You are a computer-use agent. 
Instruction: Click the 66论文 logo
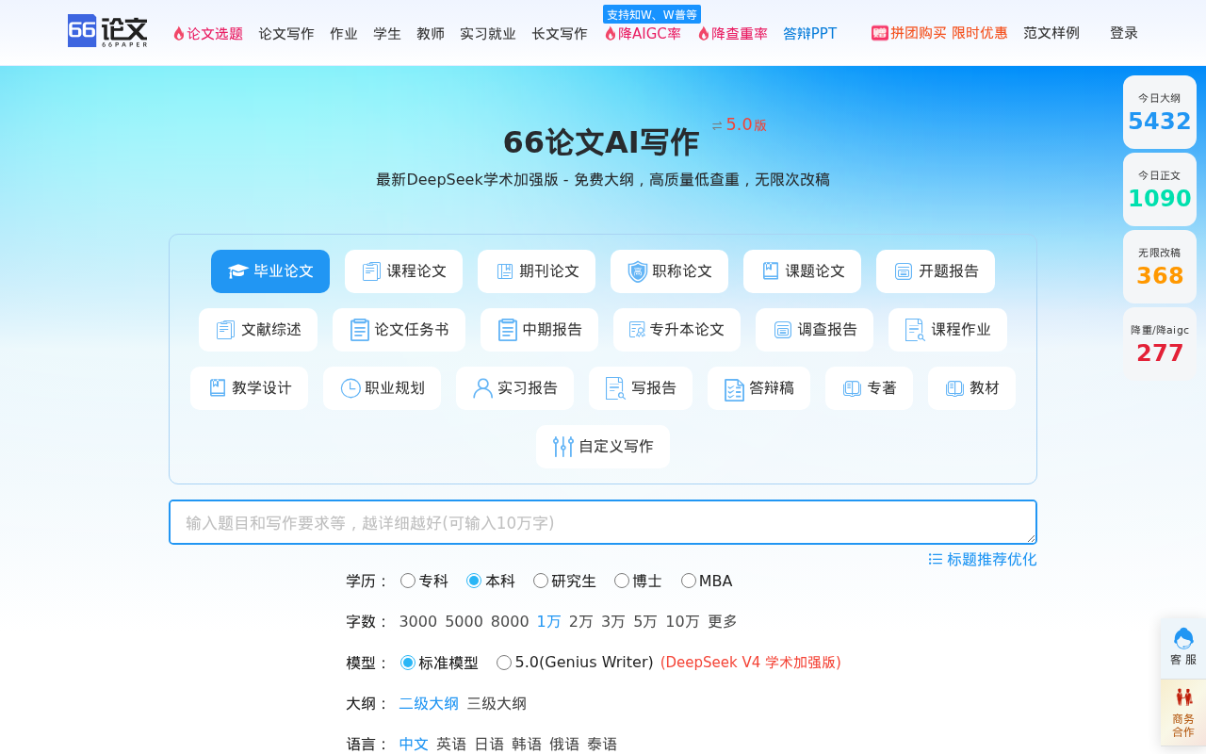click(x=107, y=31)
